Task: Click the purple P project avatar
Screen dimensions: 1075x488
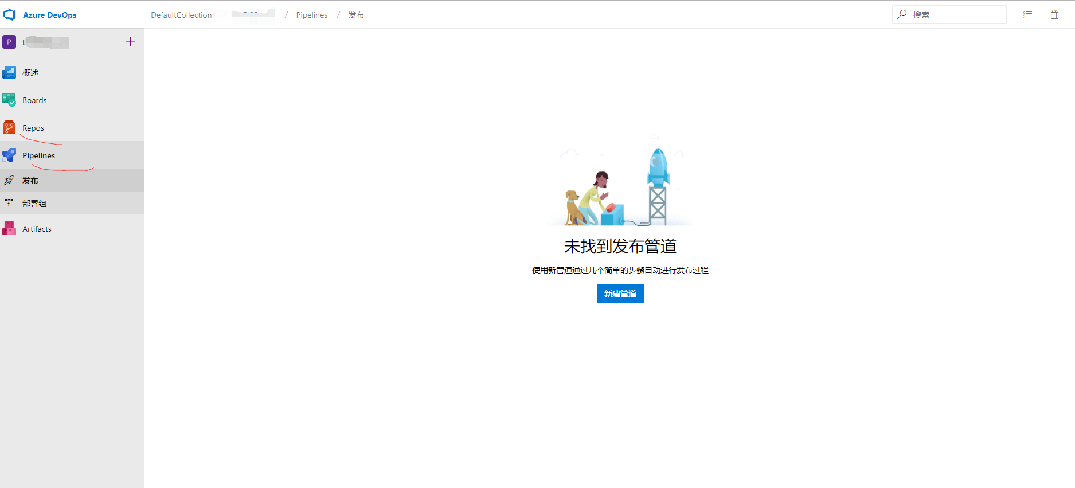Action: click(x=9, y=42)
